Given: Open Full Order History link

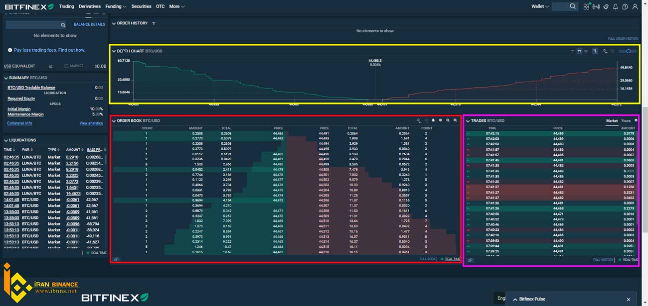Looking at the screenshot, I should (x=623, y=39).
